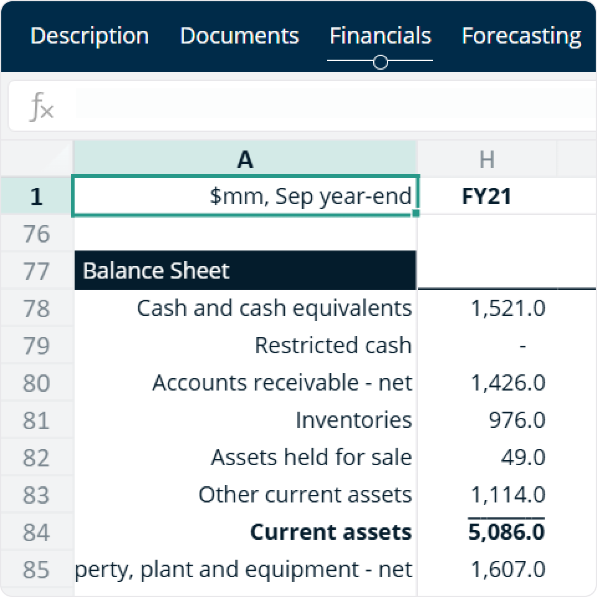This screenshot has width=597, height=597.
Task: Select the Financials tab
Action: [380, 36]
